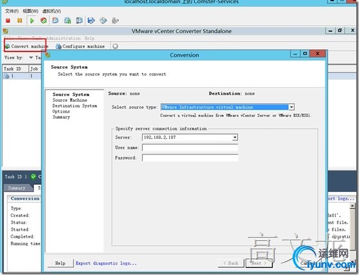Click the Task ID column header
This screenshot has width=359, height=275.
[15, 68]
